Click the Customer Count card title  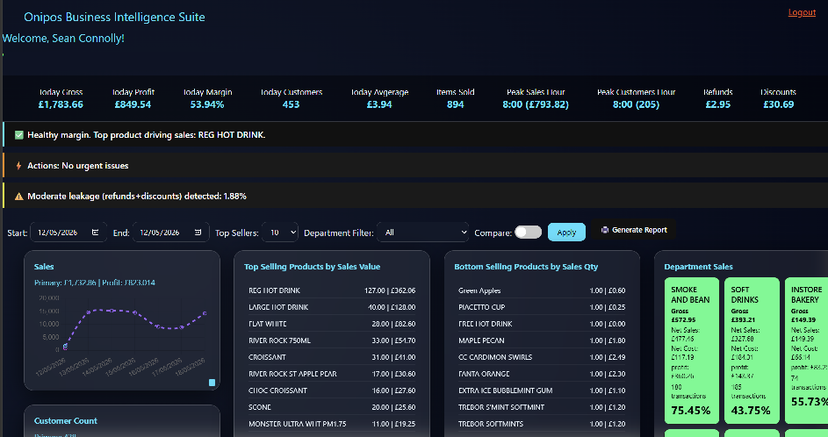click(x=66, y=420)
